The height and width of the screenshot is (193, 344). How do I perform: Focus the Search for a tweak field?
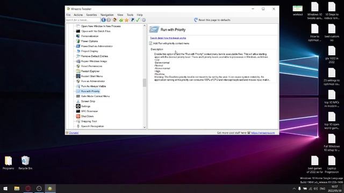(83, 20)
